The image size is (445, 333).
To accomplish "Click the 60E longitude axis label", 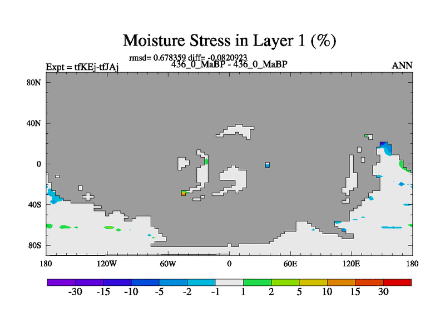I will click(290, 264).
